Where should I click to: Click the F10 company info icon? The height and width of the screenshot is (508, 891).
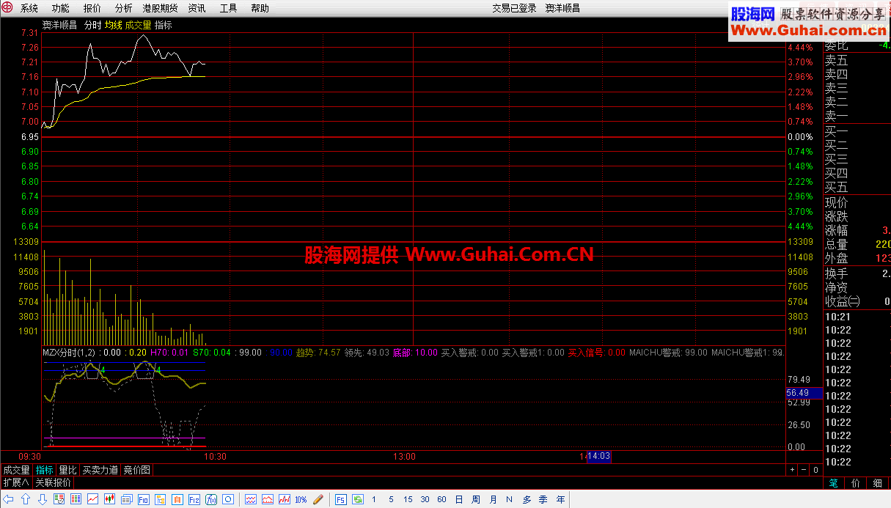point(143,499)
